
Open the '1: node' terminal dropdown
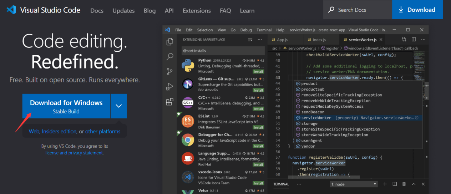pyautogui.click(x=354, y=184)
